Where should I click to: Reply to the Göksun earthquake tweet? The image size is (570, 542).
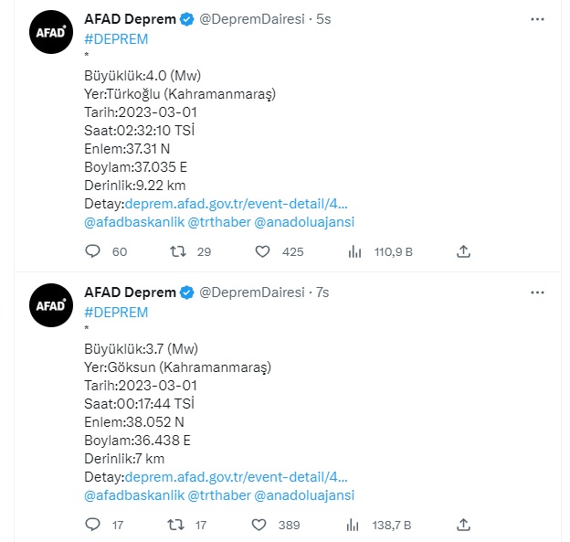(x=91, y=525)
